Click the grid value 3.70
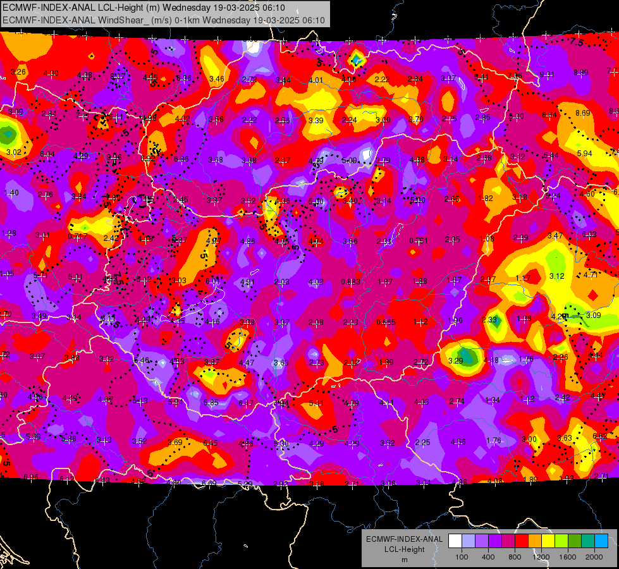Screen dimensions: 619x569 tap(415, 119)
